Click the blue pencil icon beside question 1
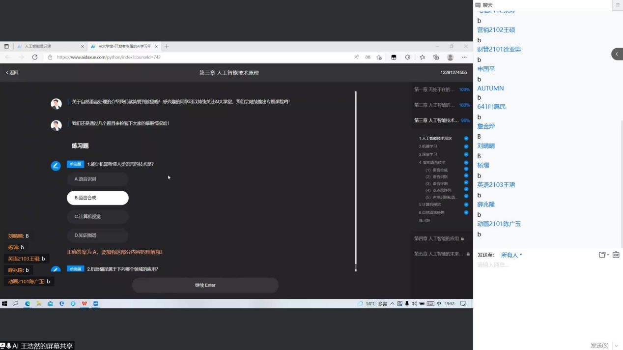 (x=56, y=166)
